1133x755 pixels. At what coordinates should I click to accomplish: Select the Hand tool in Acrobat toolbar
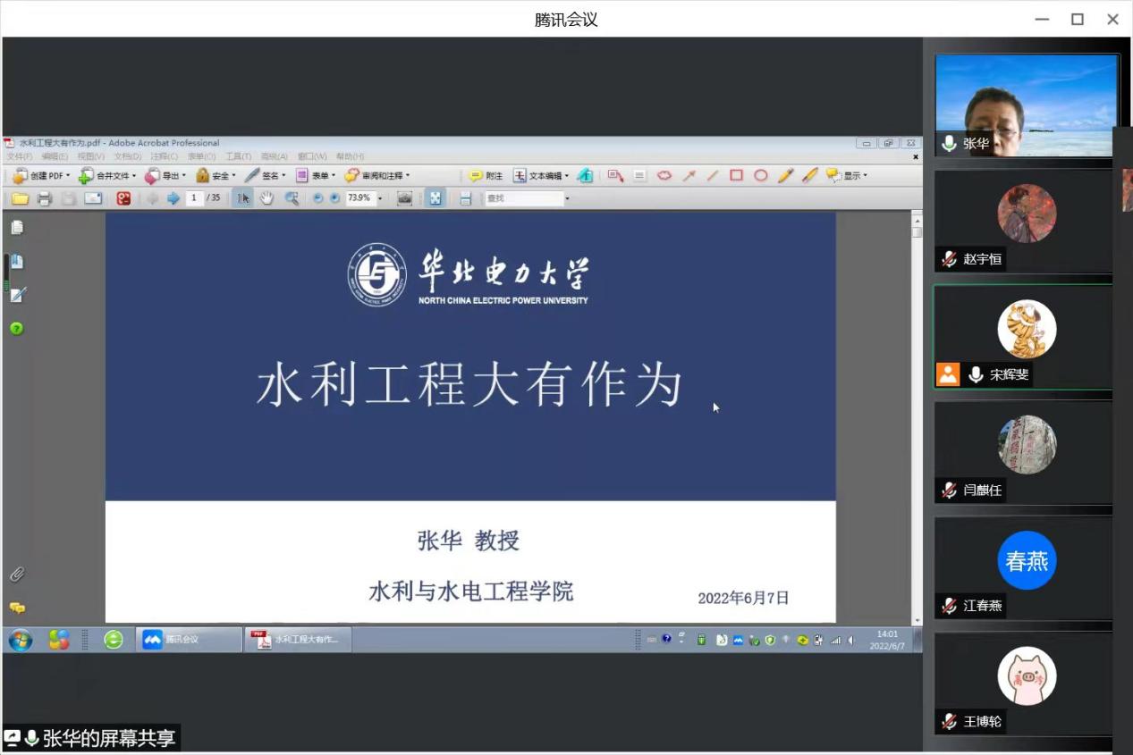click(266, 198)
